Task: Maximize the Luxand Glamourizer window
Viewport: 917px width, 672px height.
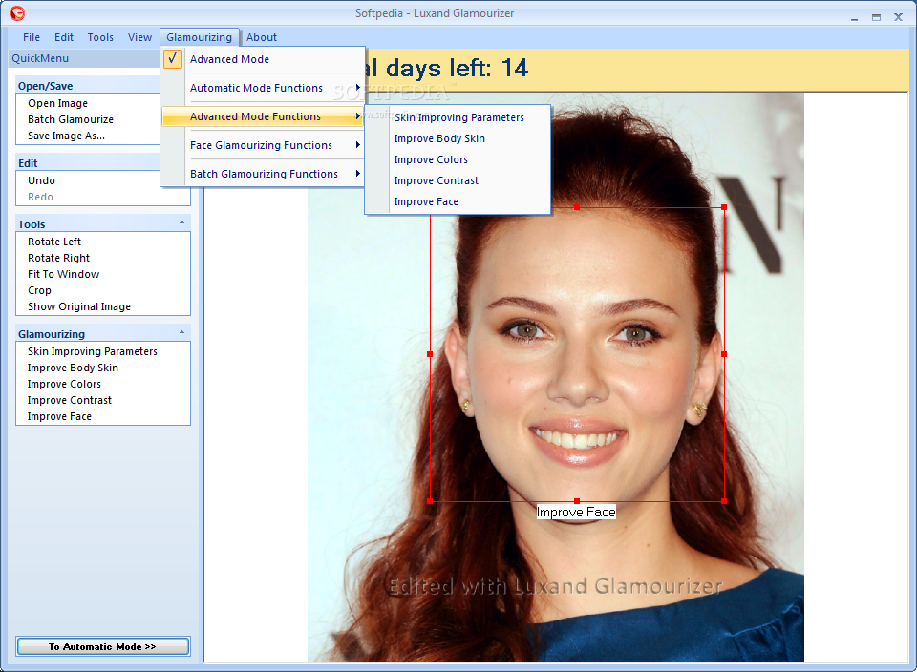Action: [x=876, y=17]
